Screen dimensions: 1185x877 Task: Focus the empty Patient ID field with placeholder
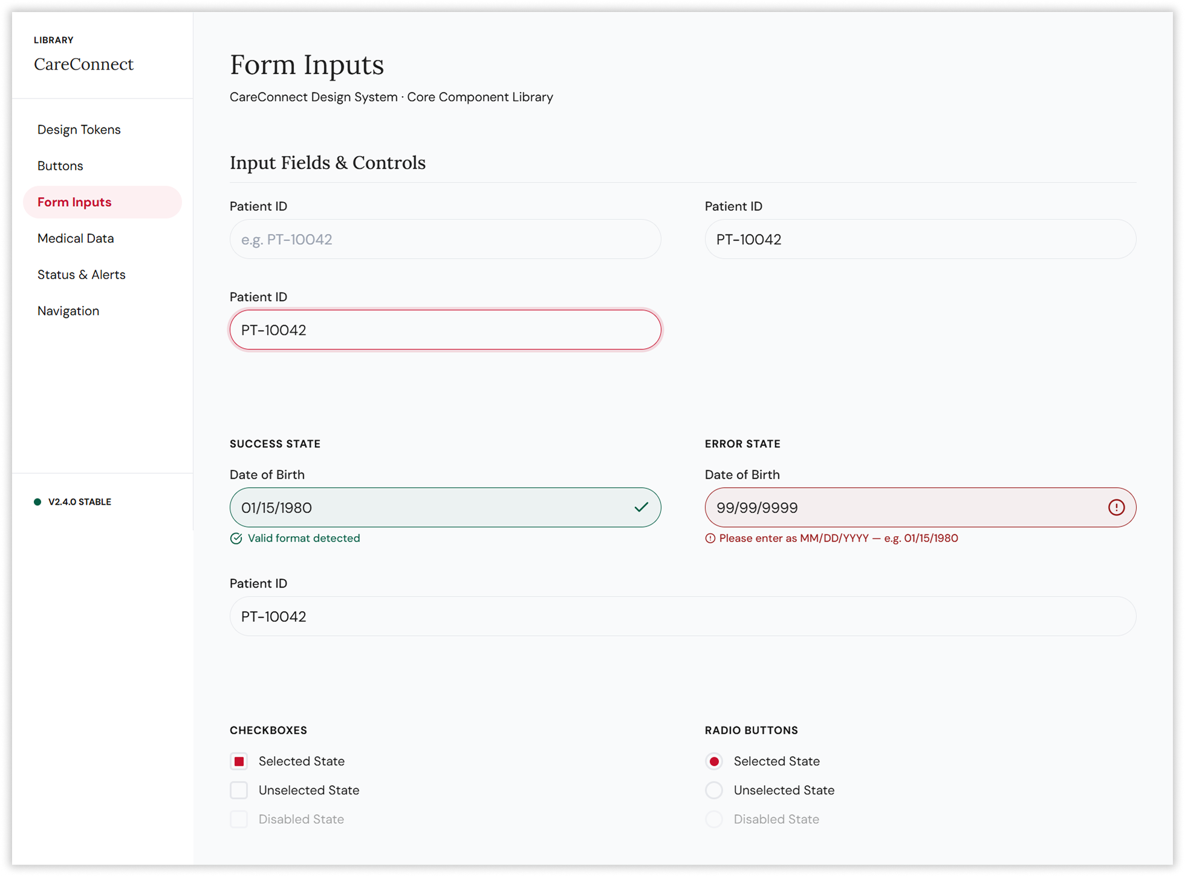tap(445, 239)
